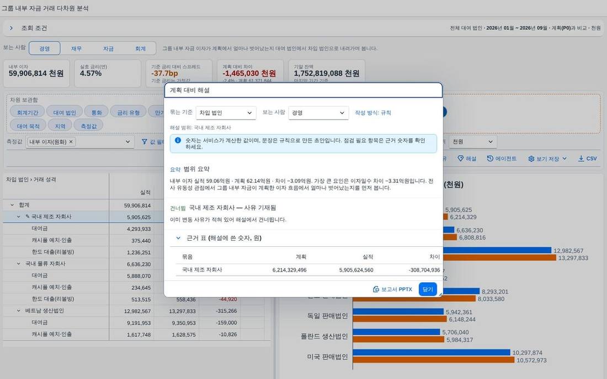Pick the 회계기간 dimension chip
This screenshot has height=379, width=607.
(28, 112)
